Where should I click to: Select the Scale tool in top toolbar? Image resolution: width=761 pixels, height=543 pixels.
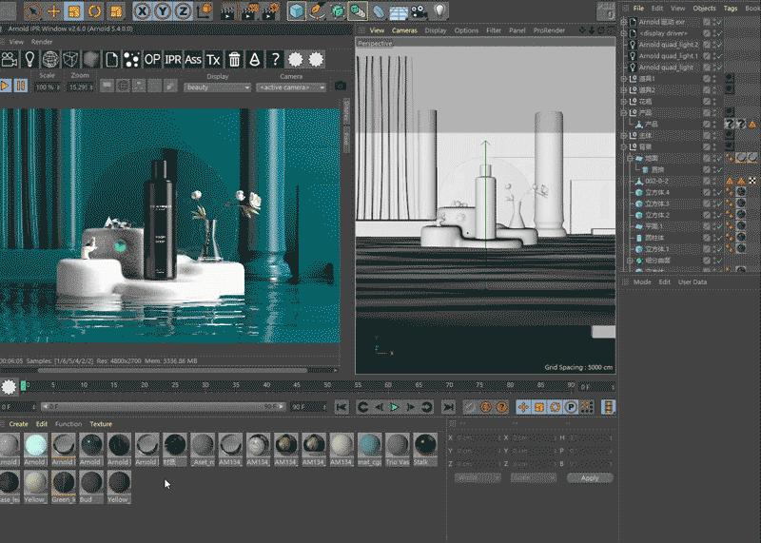point(74,10)
